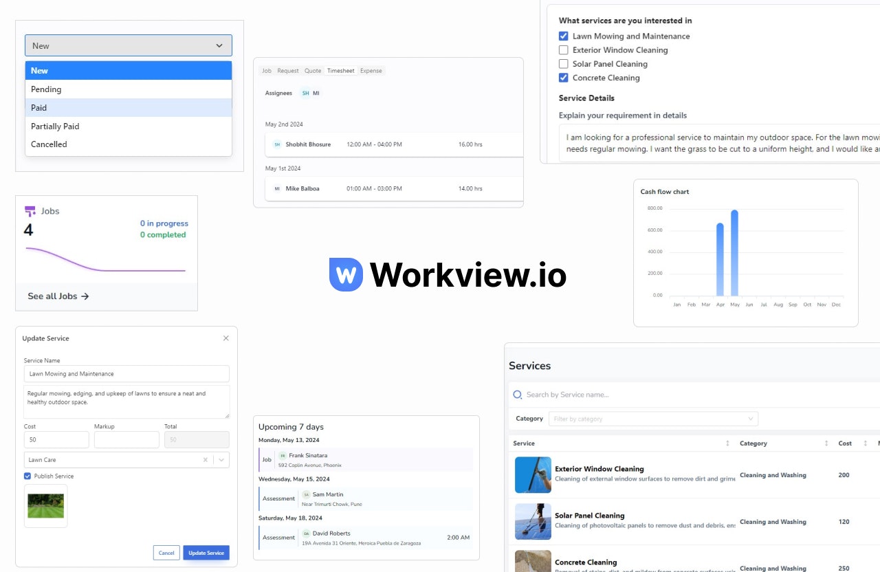Click Shobhit Bhosure's SH avatar in timesheet row
This screenshot has height=572, width=880.
pos(277,144)
